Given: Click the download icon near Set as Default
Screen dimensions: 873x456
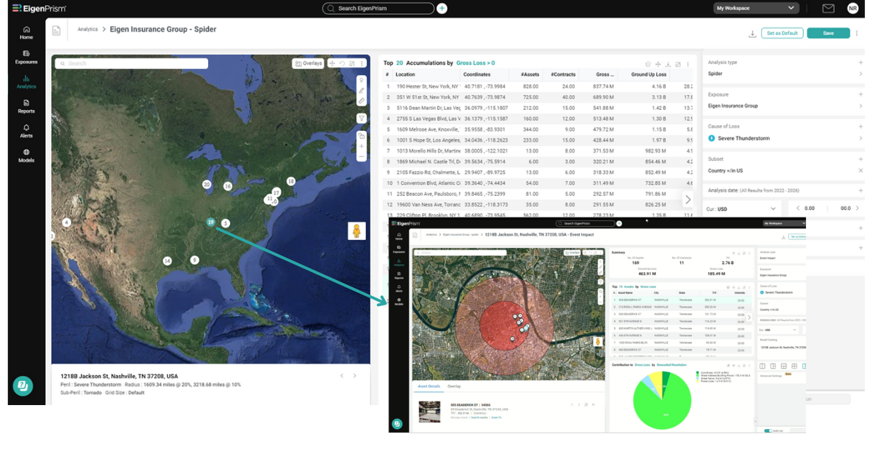Looking at the screenshot, I should [752, 33].
